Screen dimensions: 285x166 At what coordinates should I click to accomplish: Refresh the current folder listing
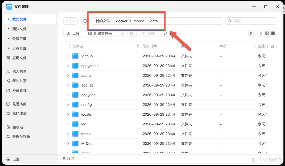(85, 21)
